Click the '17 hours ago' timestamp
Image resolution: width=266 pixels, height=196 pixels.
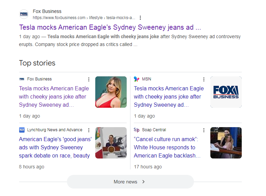pyautogui.click(x=148, y=167)
